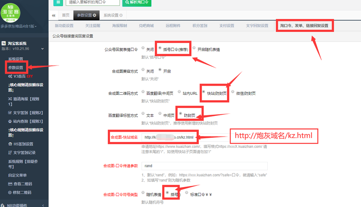Viewport: 361px width, 207px height.
Task: Open the 支付设置 sub-tab
Action: pyautogui.click(x=227, y=26)
